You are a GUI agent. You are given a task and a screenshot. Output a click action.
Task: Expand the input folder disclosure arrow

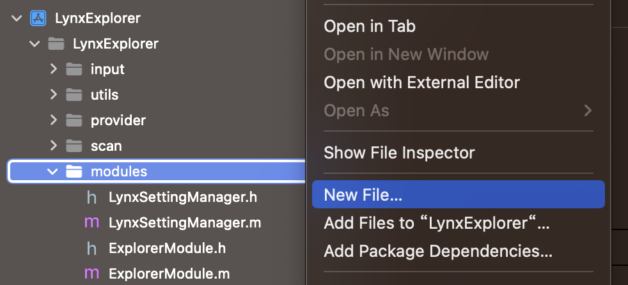54,69
